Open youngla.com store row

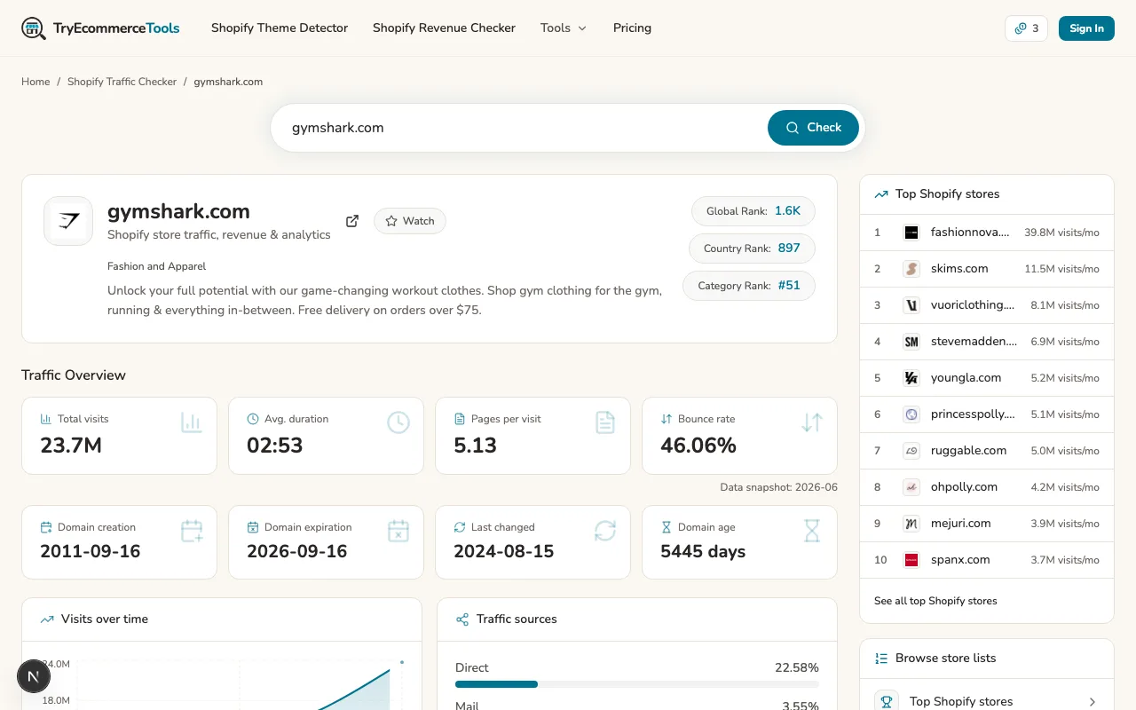(987, 378)
